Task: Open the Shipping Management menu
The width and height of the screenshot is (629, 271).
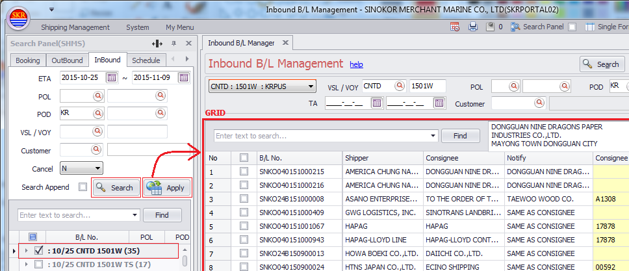Action: pos(75,27)
